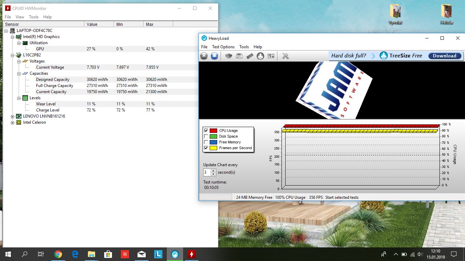Uncheck the CPU Usage checkbox
This screenshot has height=261, width=465.
pos(206,130)
